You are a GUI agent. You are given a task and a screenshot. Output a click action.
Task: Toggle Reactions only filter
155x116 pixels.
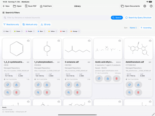coord(11,24)
